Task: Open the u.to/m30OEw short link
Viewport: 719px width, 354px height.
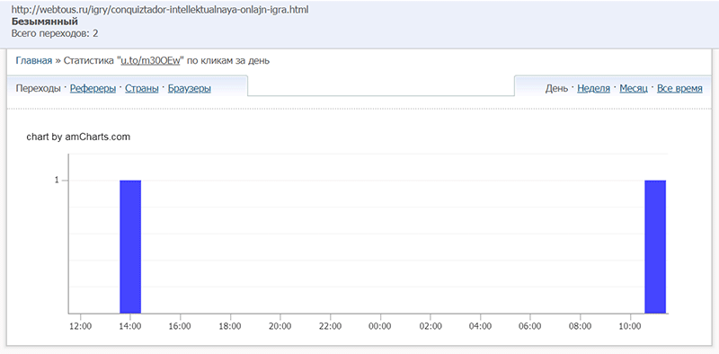Action: point(150,61)
